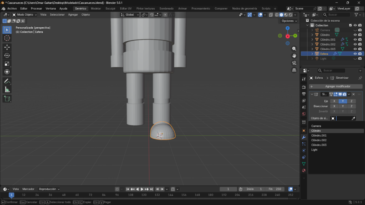Select the Rotate tool
Screen dimensions: 365x205
(7, 55)
